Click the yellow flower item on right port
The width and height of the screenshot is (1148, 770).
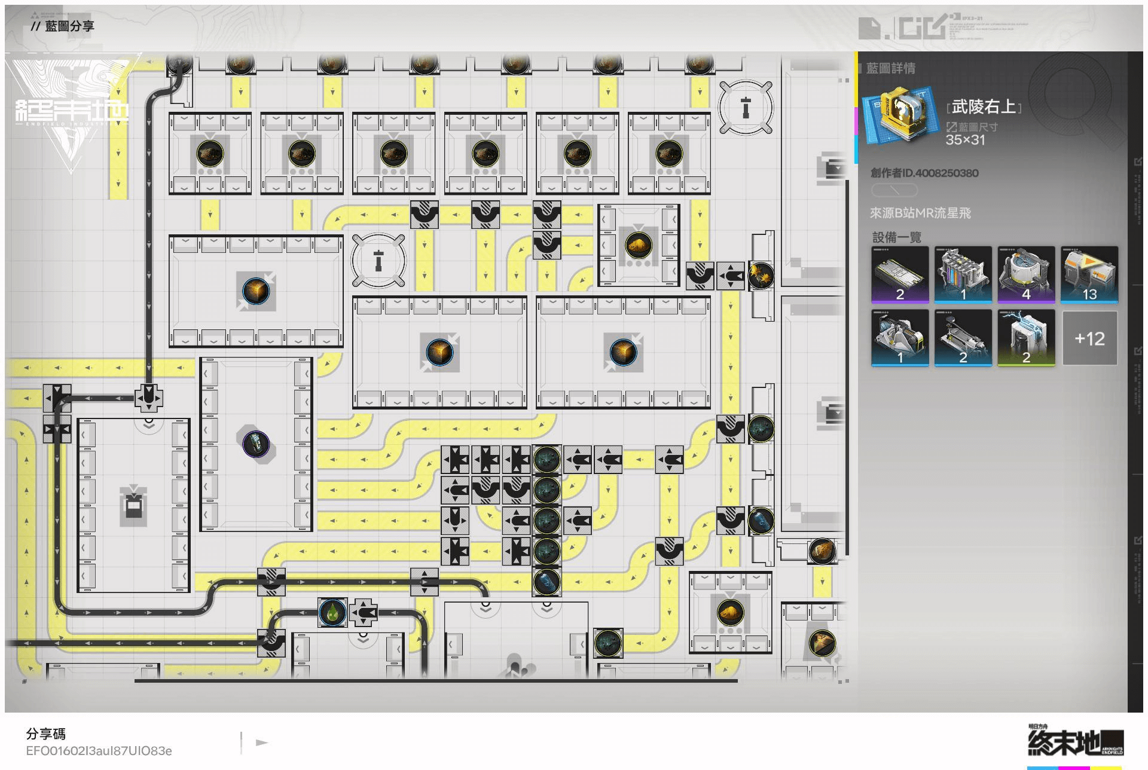pos(761,276)
